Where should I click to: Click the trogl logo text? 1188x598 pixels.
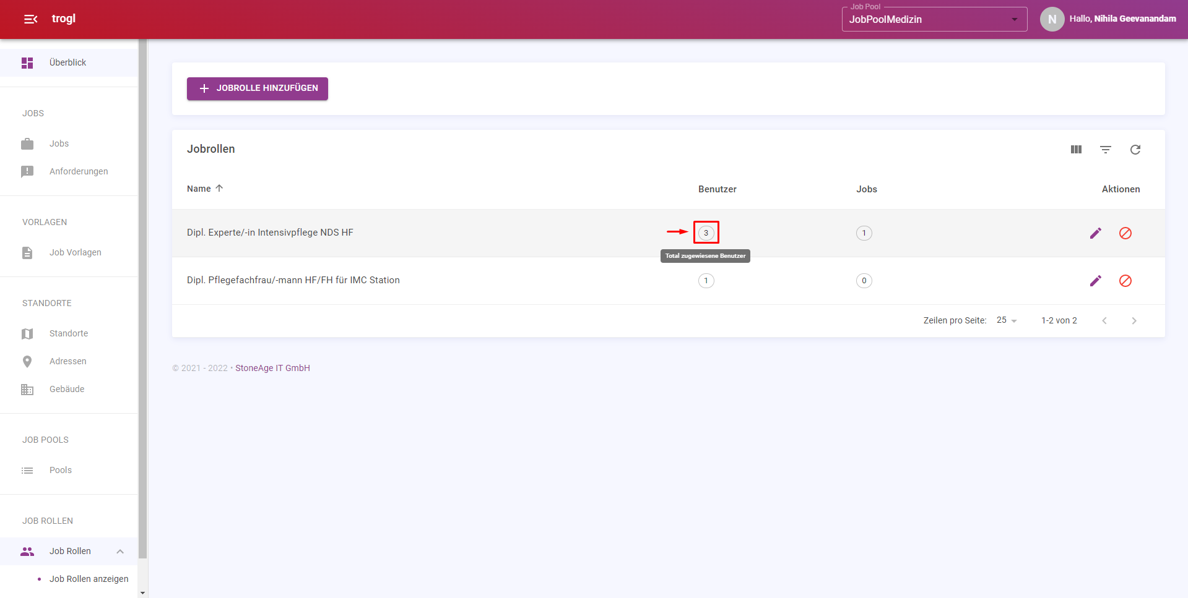[x=64, y=19]
